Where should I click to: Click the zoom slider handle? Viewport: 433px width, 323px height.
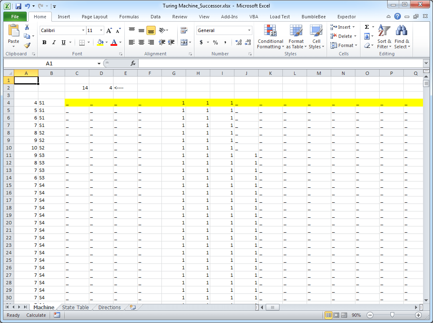coord(392,315)
